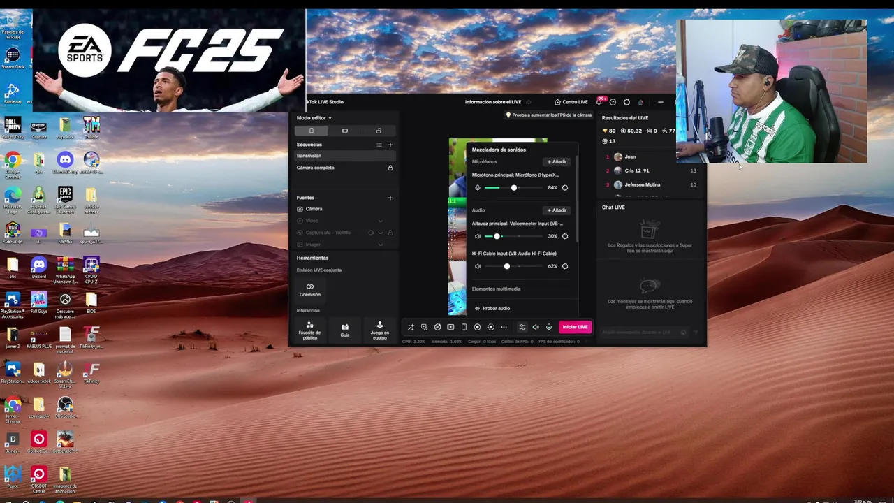Open TikTok LIVE Studio settings gear
894x503 pixels.
click(626, 102)
